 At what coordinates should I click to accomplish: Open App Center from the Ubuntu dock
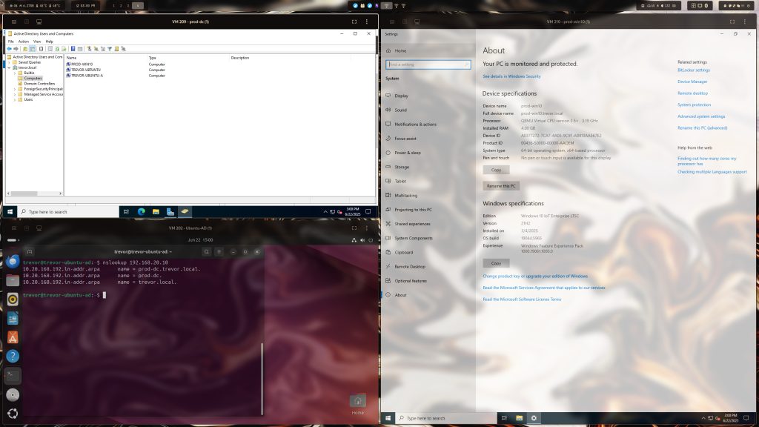pyautogui.click(x=13, y=337)
